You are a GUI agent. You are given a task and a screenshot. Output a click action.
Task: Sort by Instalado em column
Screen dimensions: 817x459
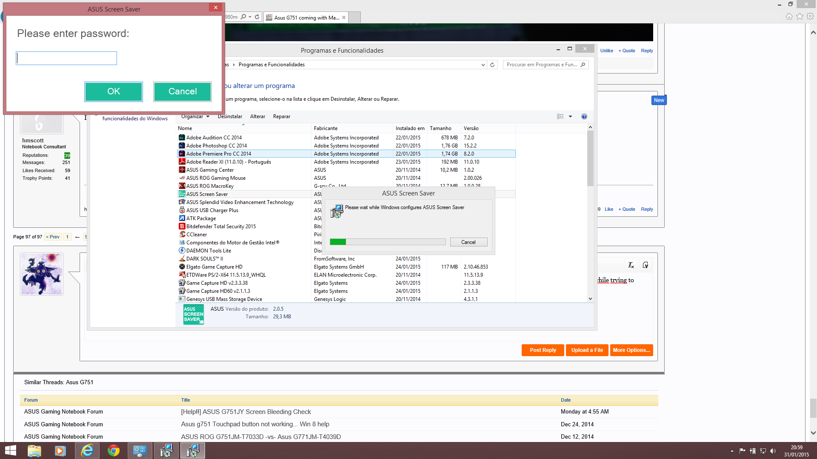[410, 128]
